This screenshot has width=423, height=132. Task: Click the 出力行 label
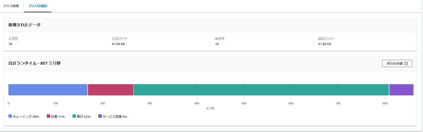point(220,39)
